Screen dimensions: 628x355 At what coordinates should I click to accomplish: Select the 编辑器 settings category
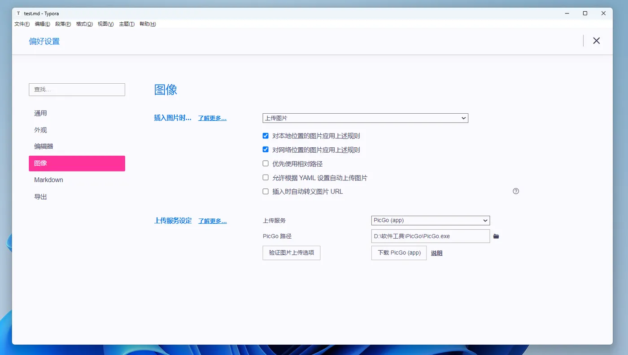click(x=77, y=146)
